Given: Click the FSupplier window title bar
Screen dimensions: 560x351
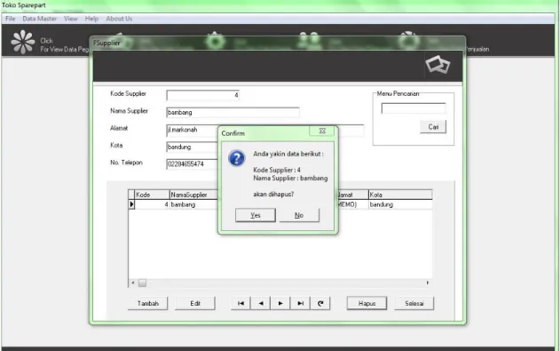Looking at the screenshot, I should pyautogui.click(x=278, y=43).
